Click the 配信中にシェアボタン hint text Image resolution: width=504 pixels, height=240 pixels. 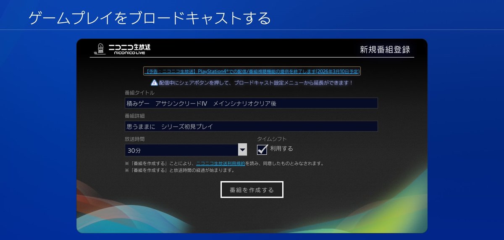[x=256, y=83]
